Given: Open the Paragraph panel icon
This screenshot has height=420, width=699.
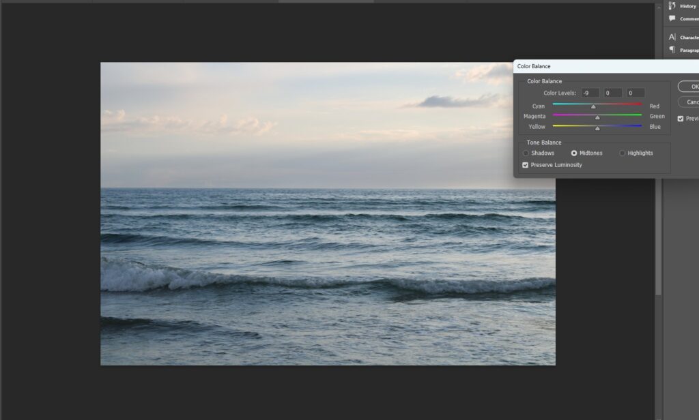Looking at the screenshot, I should [672, 50].
